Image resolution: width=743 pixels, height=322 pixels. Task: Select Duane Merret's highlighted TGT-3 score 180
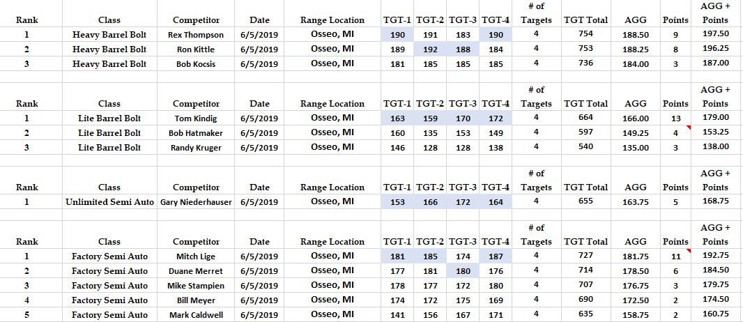click(463, 271)
